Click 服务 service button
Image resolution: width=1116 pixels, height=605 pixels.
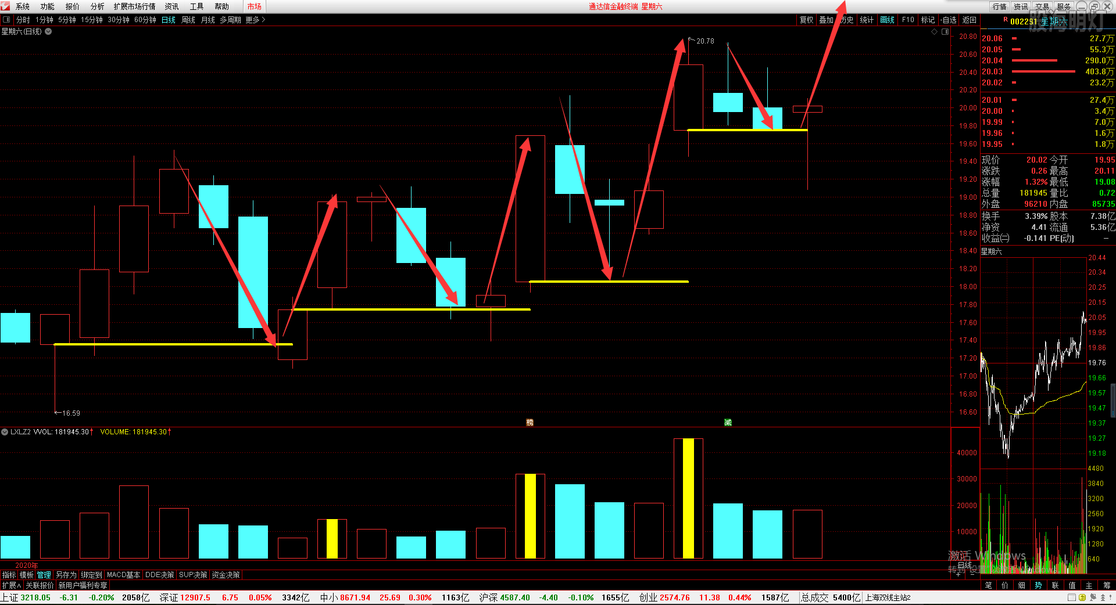coord(1064,6)
